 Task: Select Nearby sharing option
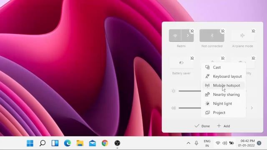pos(223,95)
